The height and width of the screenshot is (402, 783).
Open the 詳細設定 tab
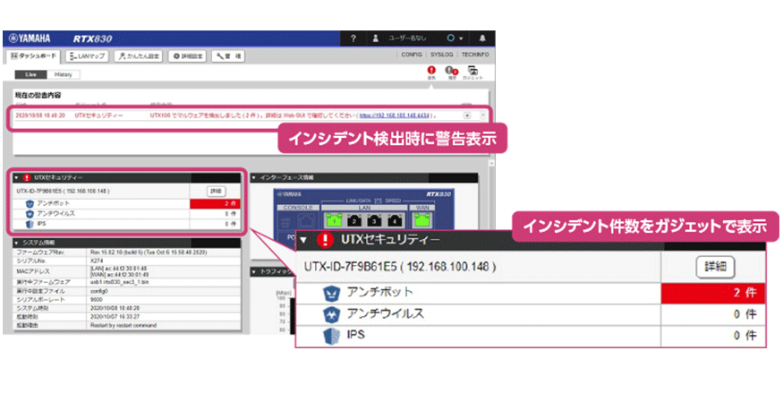click(188, 56)
